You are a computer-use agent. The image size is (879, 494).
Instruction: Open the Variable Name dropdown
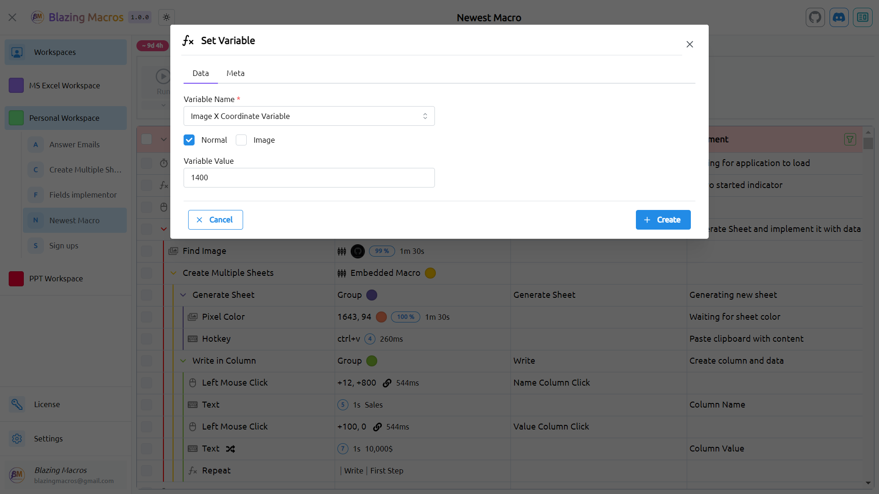[309, 116]
